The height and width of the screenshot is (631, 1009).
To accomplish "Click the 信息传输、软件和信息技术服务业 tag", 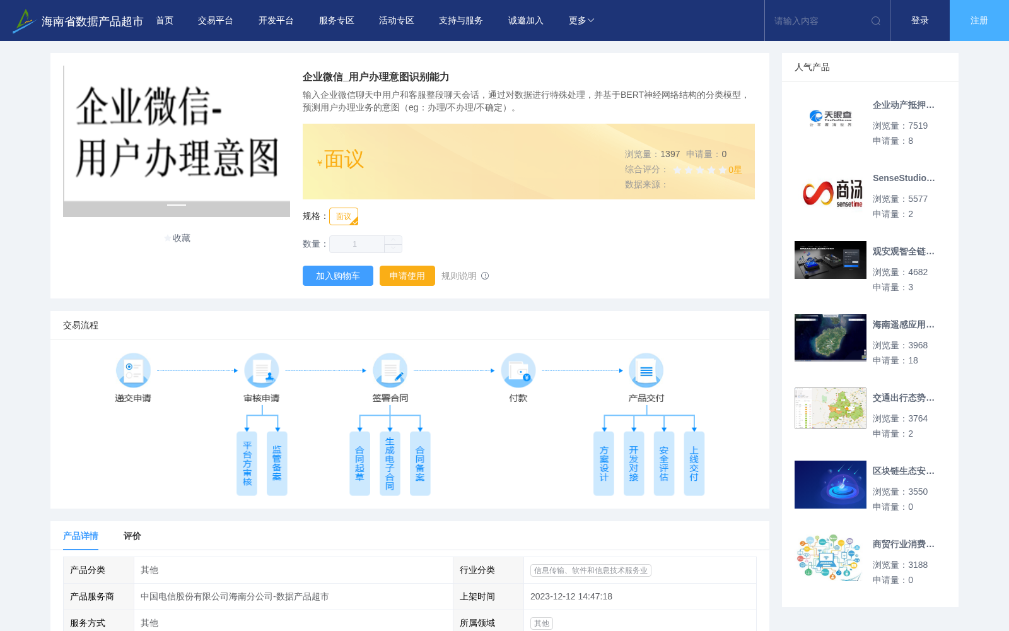I will (x=591, y=570).
